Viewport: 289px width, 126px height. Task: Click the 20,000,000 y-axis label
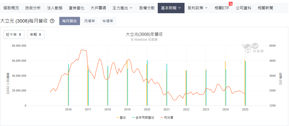click(19, 91)
